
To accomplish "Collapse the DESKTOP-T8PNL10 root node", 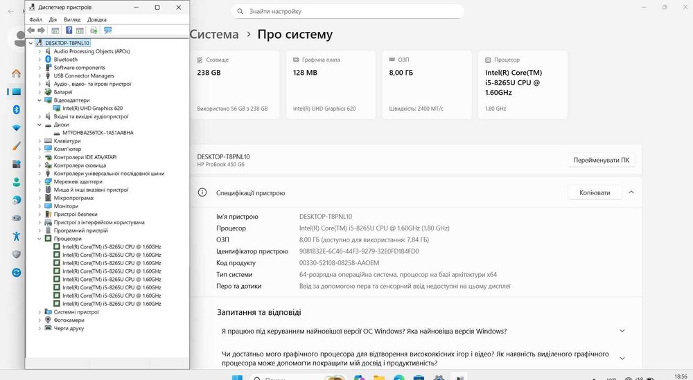I will [30, 43].
